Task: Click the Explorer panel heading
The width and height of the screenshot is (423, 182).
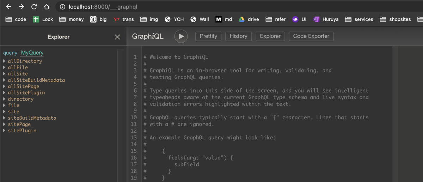Action: [59, 37]
